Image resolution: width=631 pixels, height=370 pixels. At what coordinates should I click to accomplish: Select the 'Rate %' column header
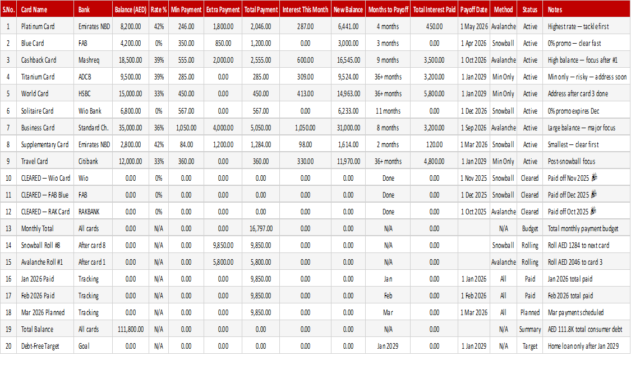coord(159,10)
